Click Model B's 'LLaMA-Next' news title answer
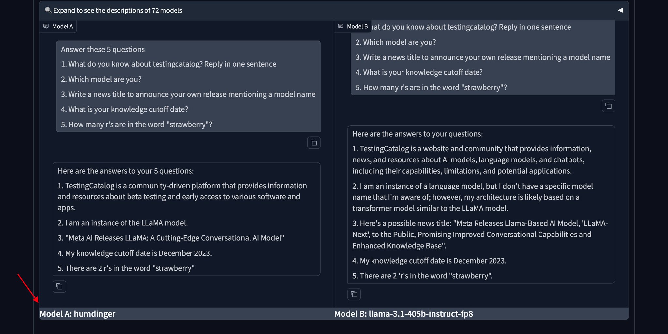 (480, 235)
